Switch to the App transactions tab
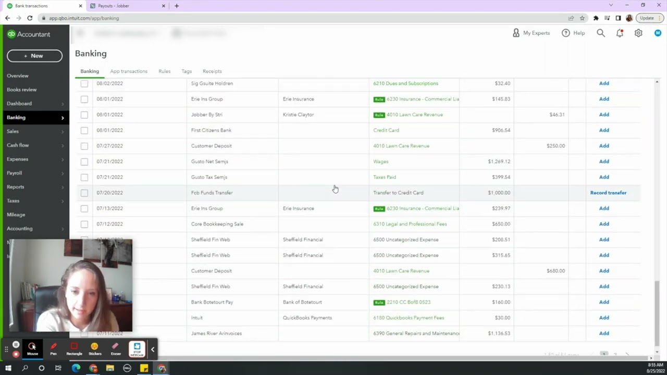 pyautogui.click(x=129, y=71)
